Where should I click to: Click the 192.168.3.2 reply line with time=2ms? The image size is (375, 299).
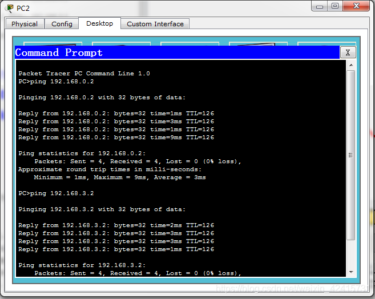tap(116, 225)
